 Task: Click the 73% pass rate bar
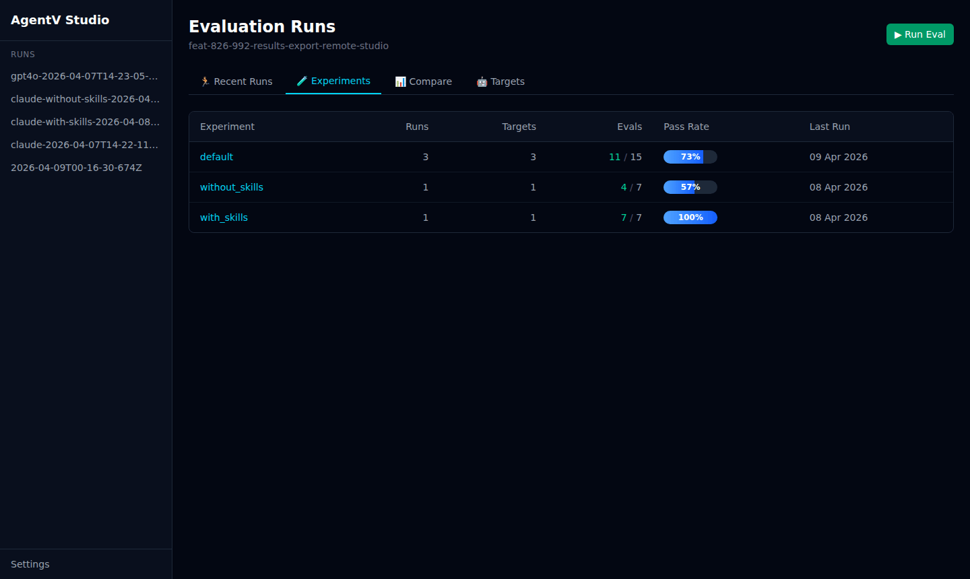click(x=690, y=157)
